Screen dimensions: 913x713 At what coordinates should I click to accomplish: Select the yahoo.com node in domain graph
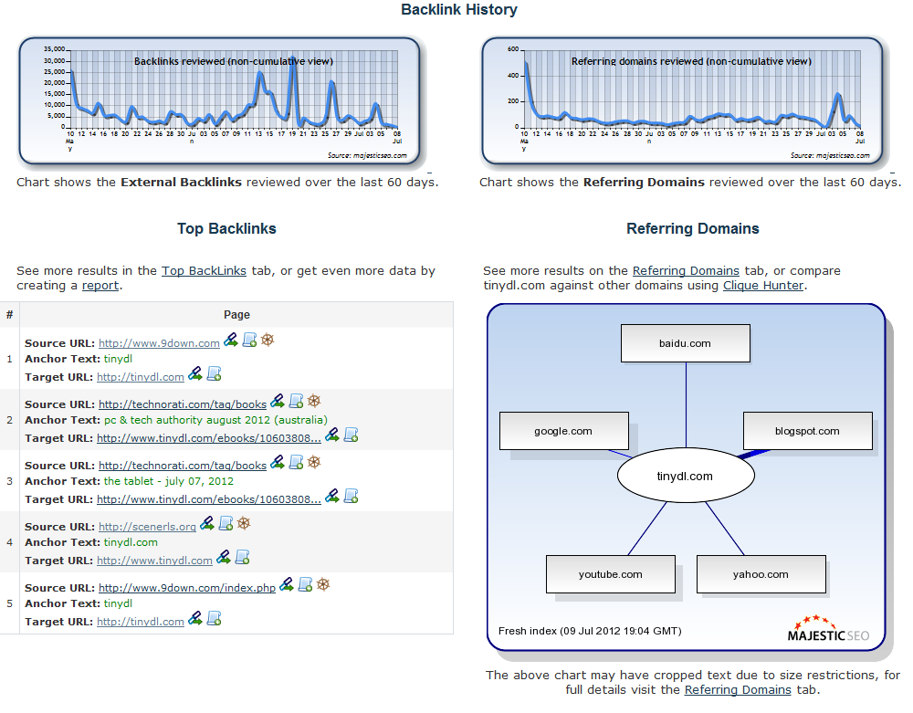coord(761,574)
